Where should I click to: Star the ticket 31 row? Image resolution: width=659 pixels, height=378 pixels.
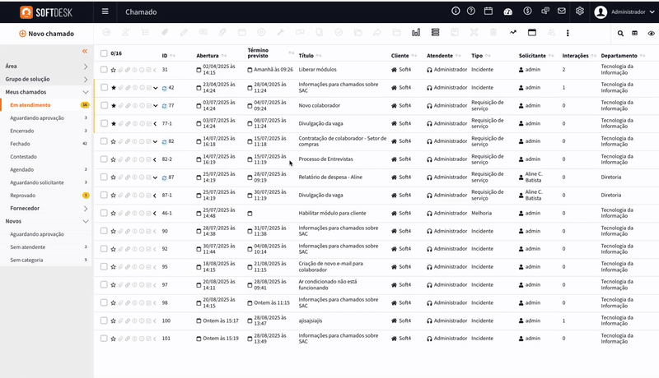coord(114,70)
